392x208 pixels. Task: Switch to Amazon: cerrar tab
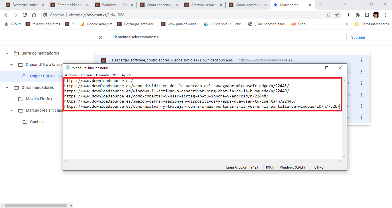point(204,5)
